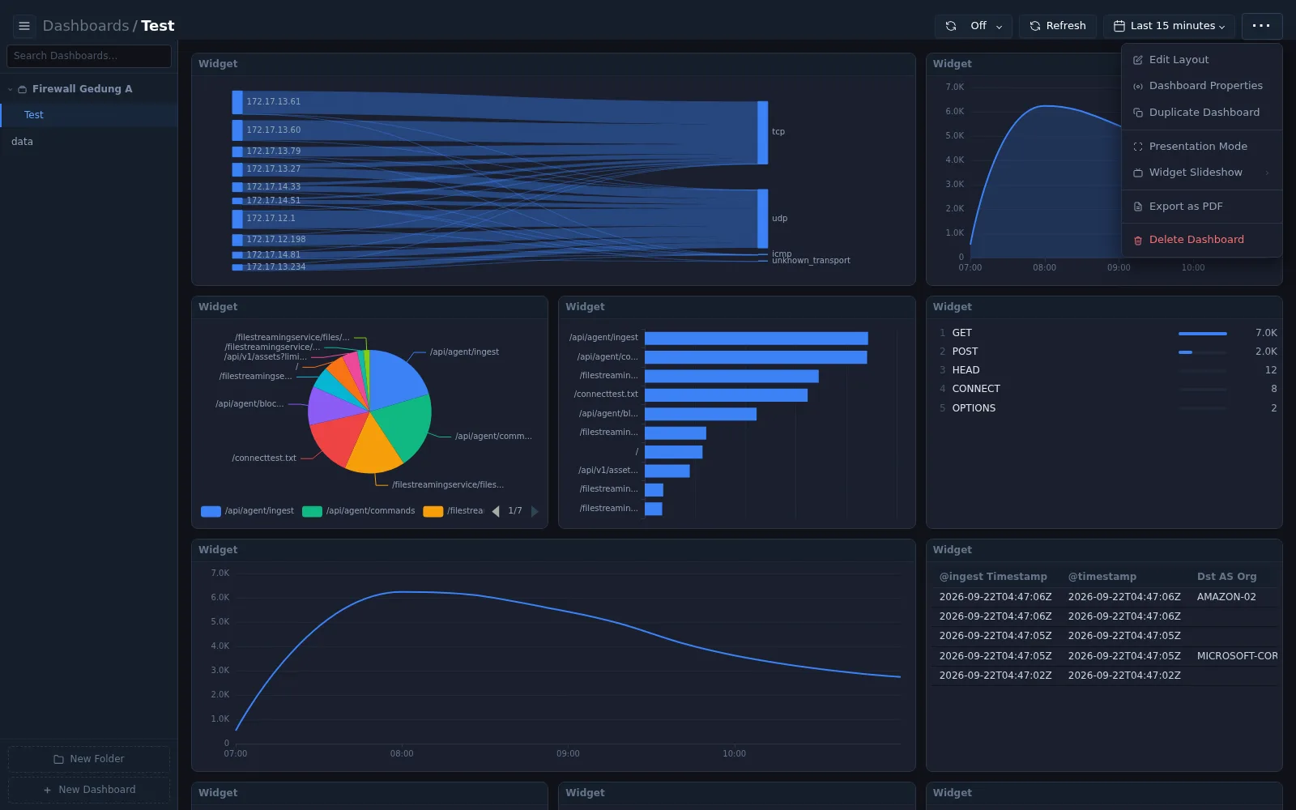Click the 172.17.13.61 node in Sankey chart
Viewport: 1296px width, 810px height.
[237, 102]
